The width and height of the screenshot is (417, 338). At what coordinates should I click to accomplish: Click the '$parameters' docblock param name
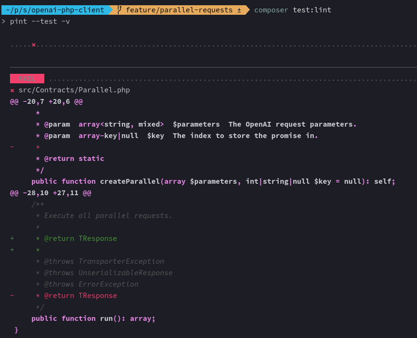click(x=196, y=124)
